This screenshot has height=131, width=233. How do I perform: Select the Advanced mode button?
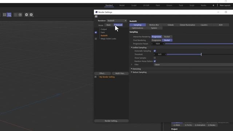click(118, 25)
